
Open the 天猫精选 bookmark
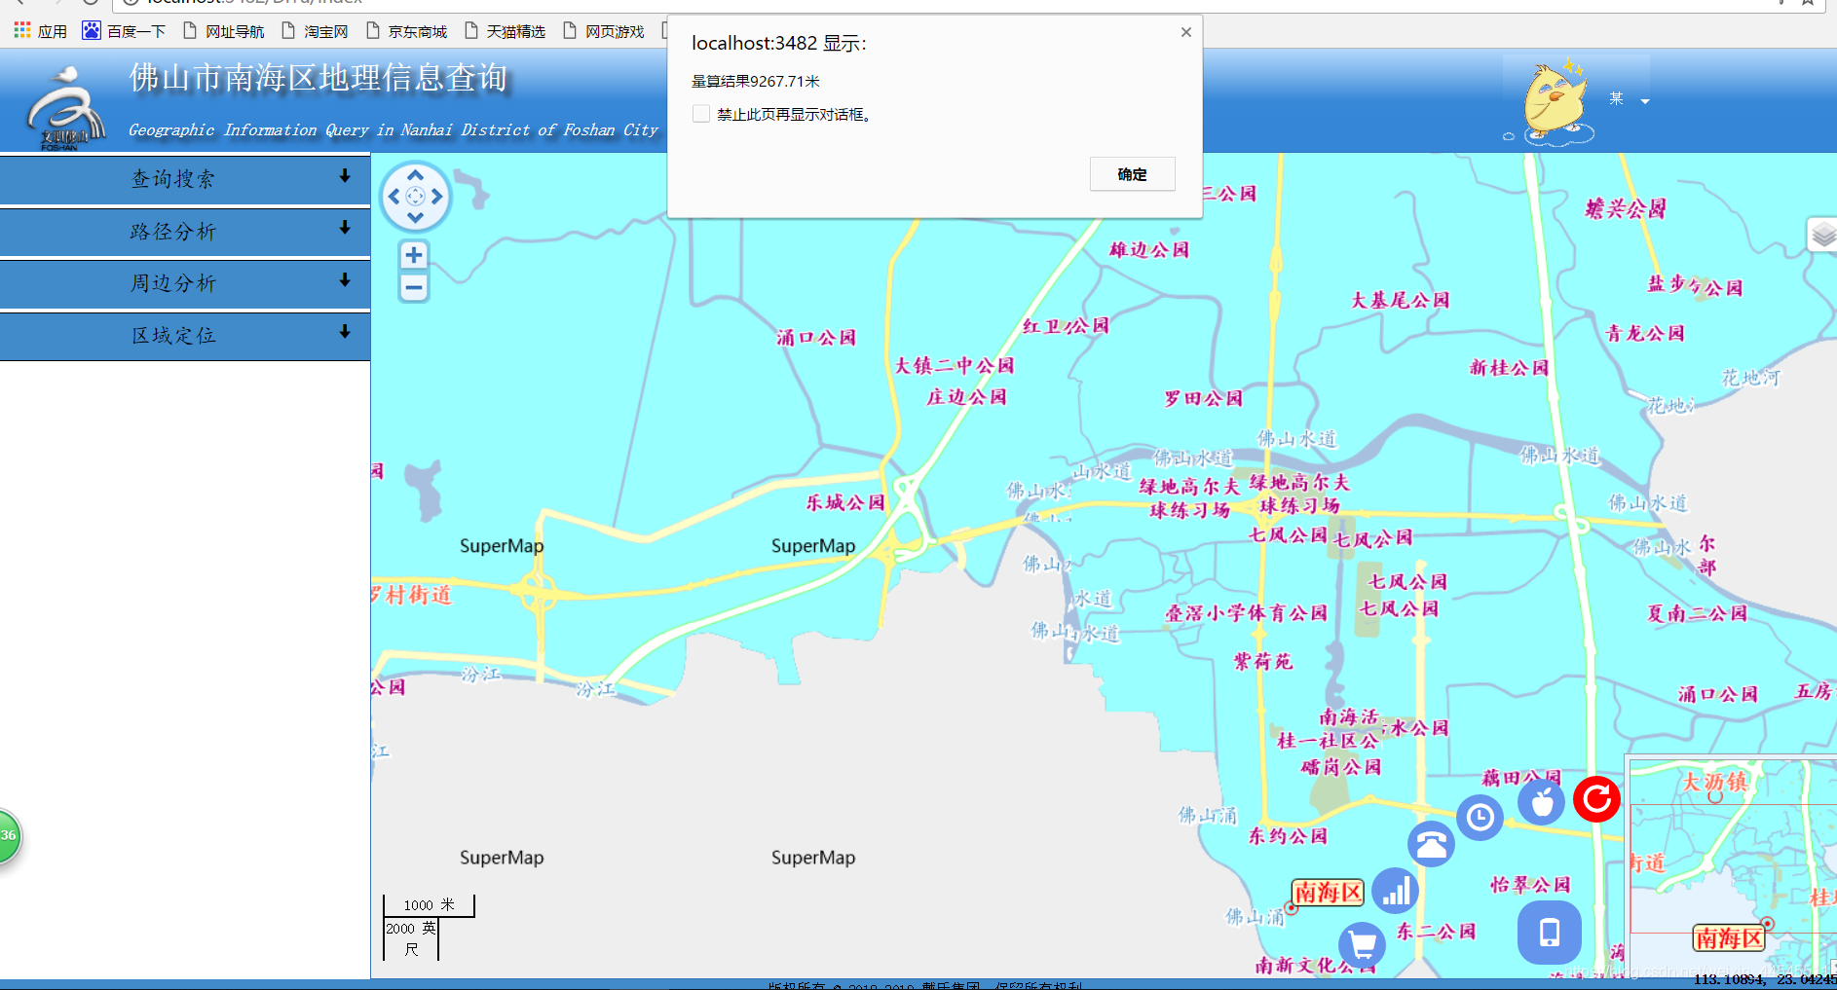tap(505, 31)
